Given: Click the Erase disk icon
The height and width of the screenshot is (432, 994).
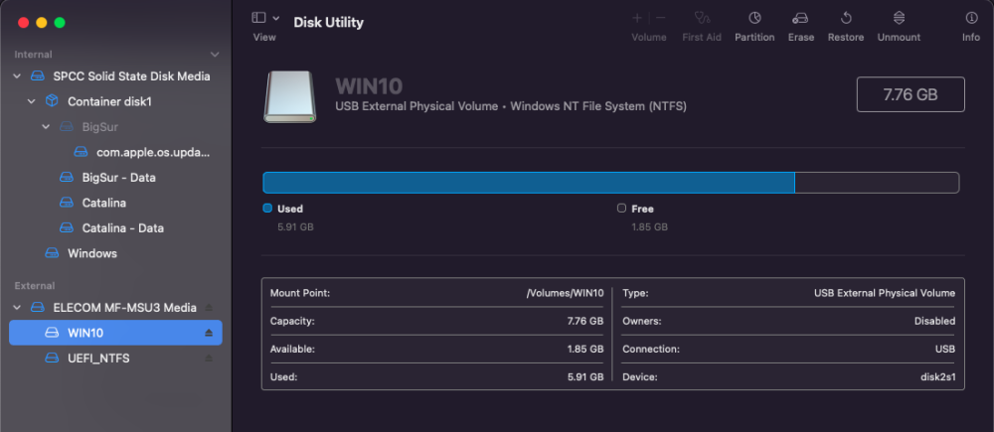Looking at the screenshot, I should pyautogui.click(x=800, y=18).
